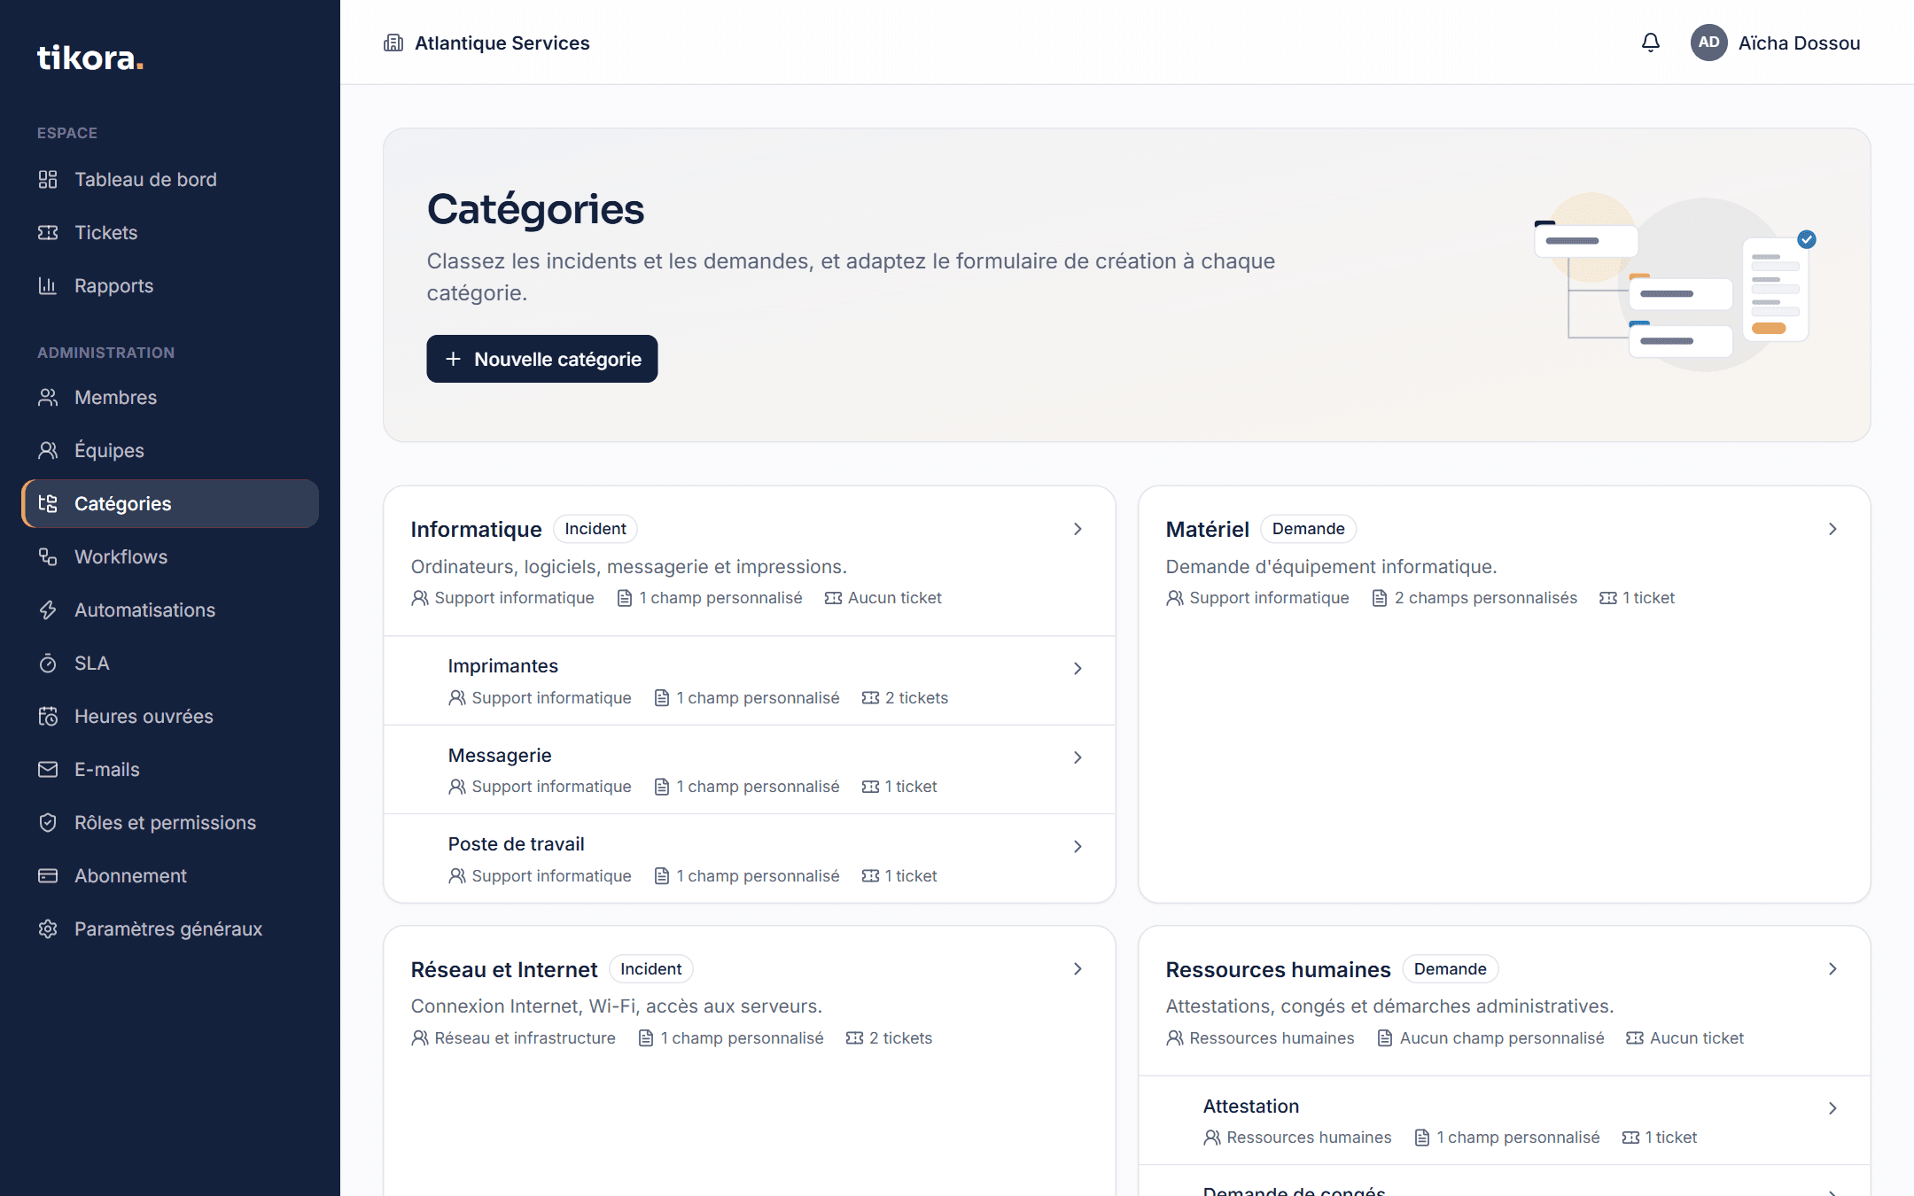Image resolution: width=1914 pixels, height=1196 pixels.
Task: Click the Informatique category title
Action: coord(476,529)
